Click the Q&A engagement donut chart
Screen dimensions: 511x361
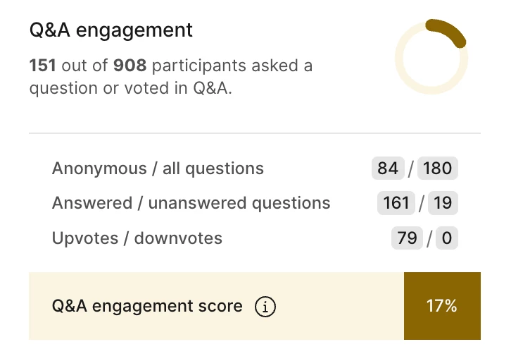pyautogui.click(x=431, y=56)
